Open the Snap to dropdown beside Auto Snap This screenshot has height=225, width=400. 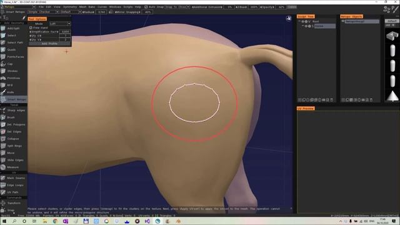tap(177, 7)
